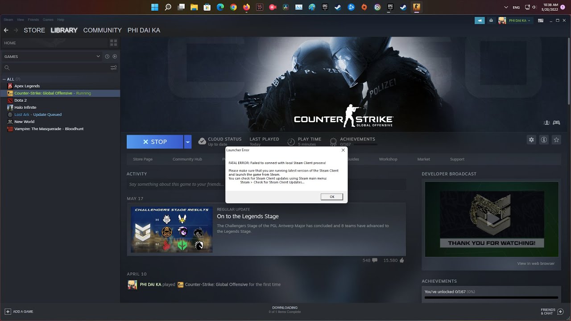Open Friends & Chat
The height and width of the screenshot is (321, 571).
(553, 312)
